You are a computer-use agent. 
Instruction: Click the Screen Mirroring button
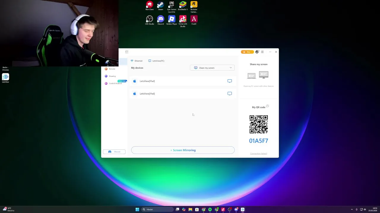[183, 150]
